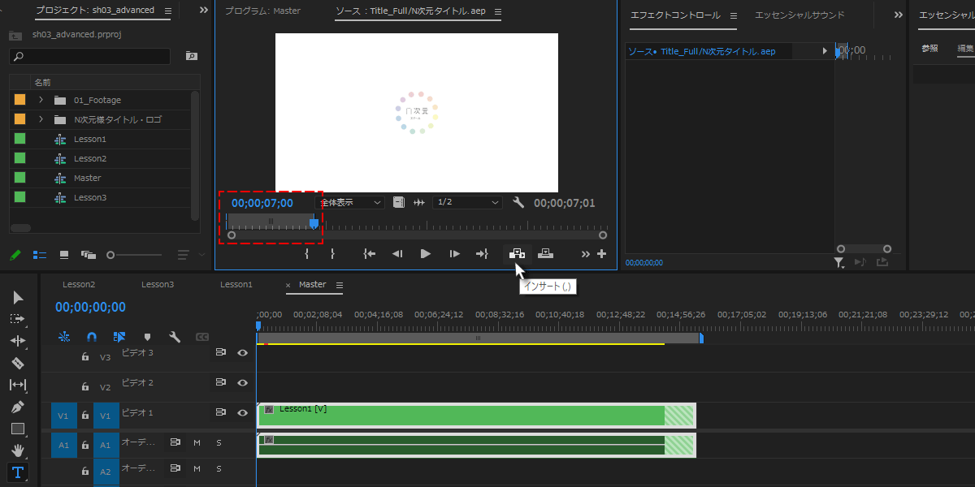This screenshot has height=487, width=975.
Task: Click Go to In point button
Action: pyautogui.click(x=370, y=253)
